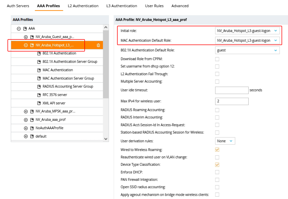Click the scroll down arrow in AAA Profiles list
This screenshot has width=288, height=199.
tap(106, 139)
